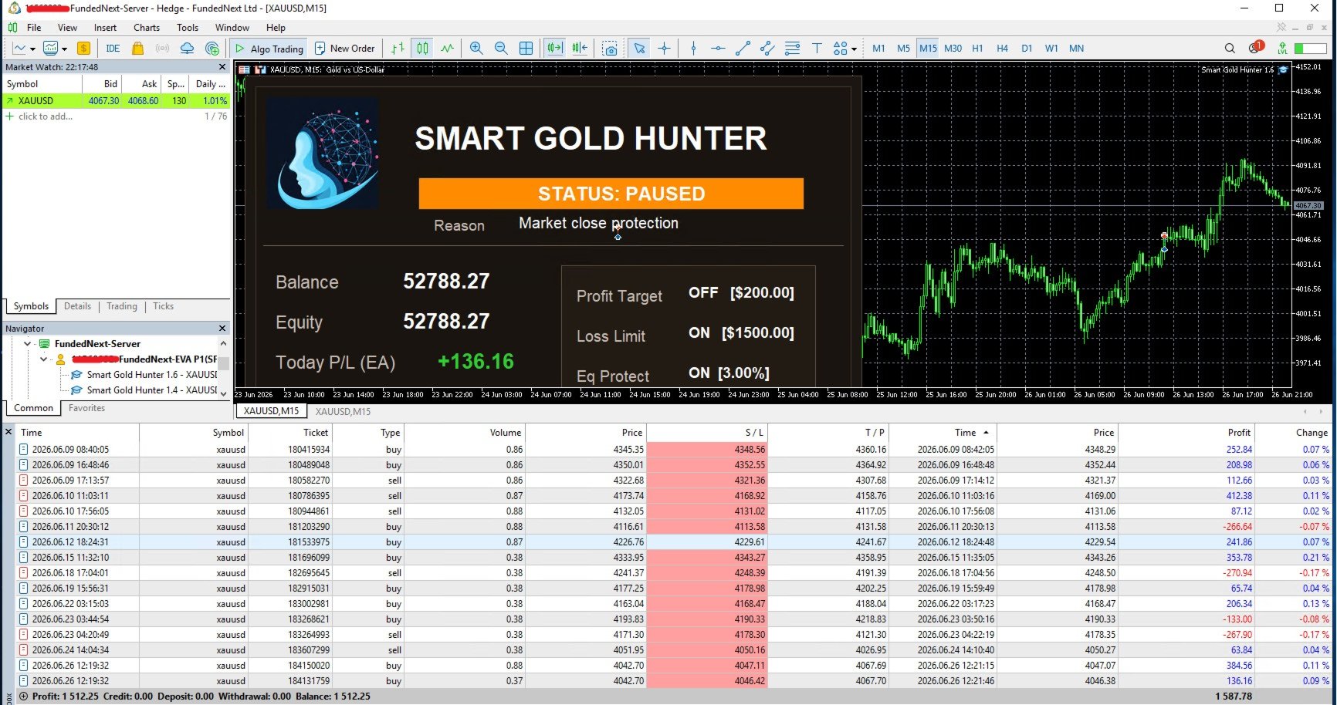Toggle Algo Trading on or off
Image resolution: width=1337 pixels, height=705 pixels.
pyautogui.click(x=269, y=48)
